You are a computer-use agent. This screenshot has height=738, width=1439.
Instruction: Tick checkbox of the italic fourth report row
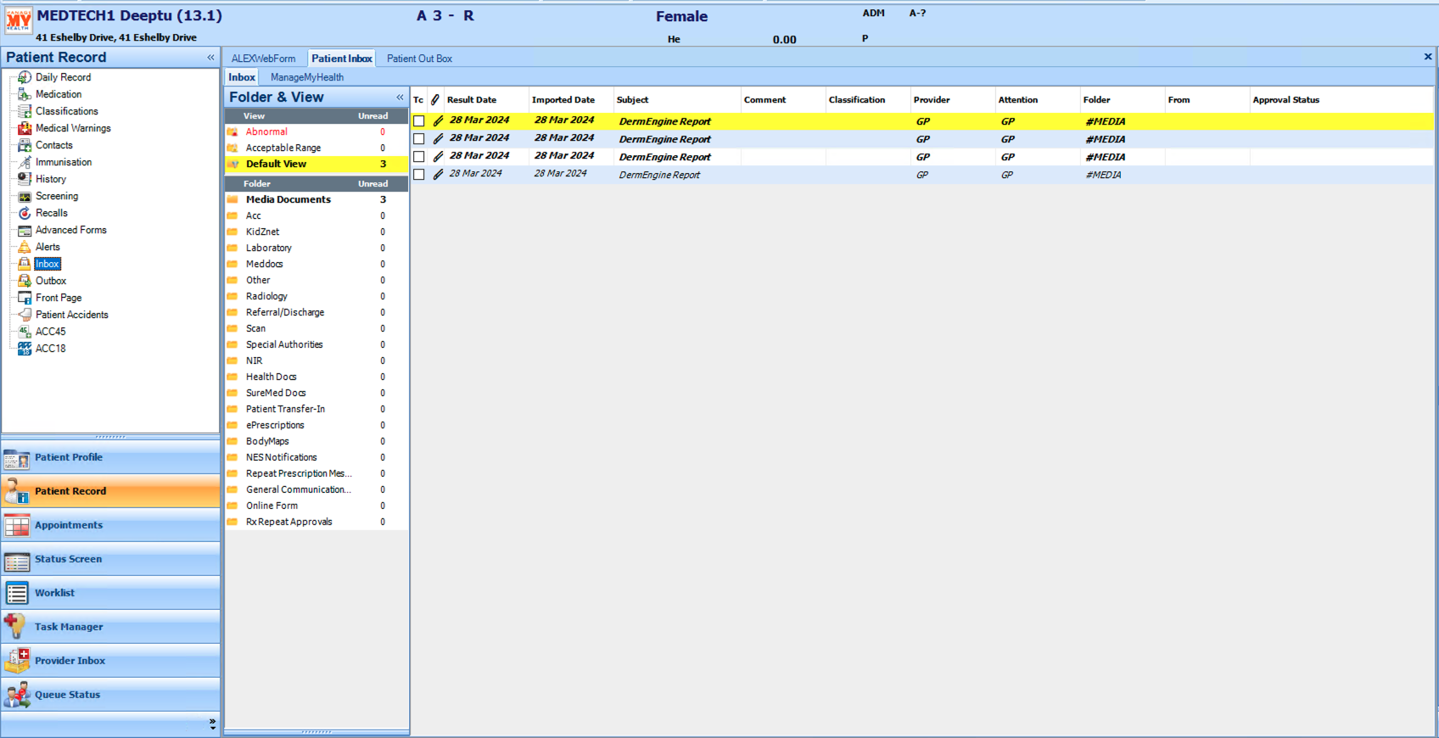[x=419, y=175]
